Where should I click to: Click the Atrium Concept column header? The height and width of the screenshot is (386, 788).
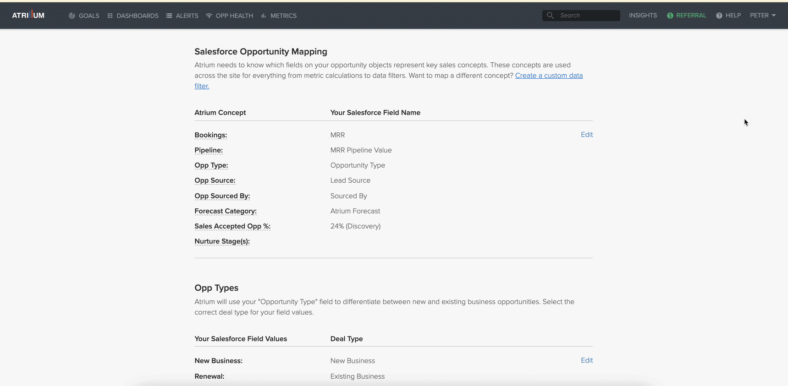pos(220,113)
